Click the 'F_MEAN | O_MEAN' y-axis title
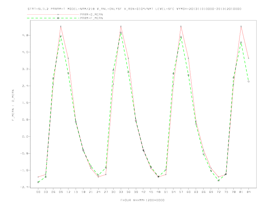 point(13,105)
